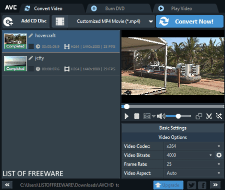225x190 pixels.
Task: Switch to the Play Video tab
Action: pos(185,8)
